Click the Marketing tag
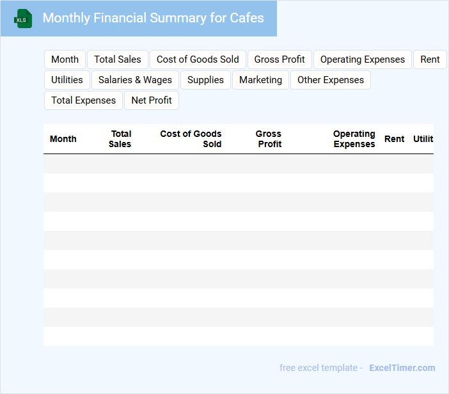Screen dimensions: 449x394 (x=260, y=80)
